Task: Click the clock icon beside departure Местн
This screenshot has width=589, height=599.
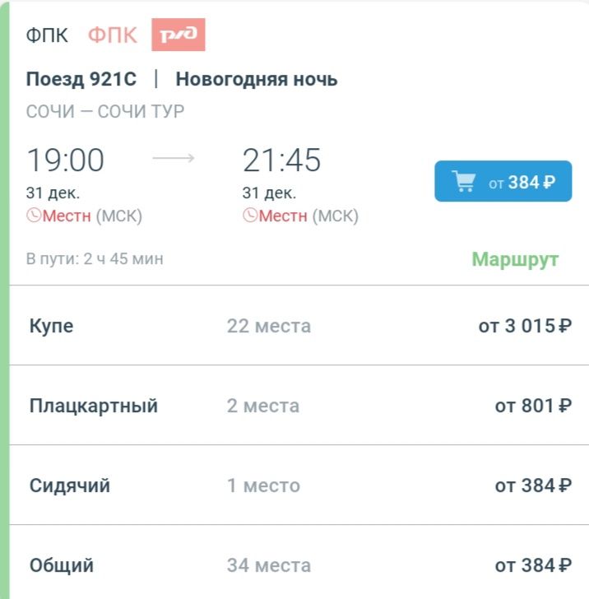Action: (x=34, y=216)
